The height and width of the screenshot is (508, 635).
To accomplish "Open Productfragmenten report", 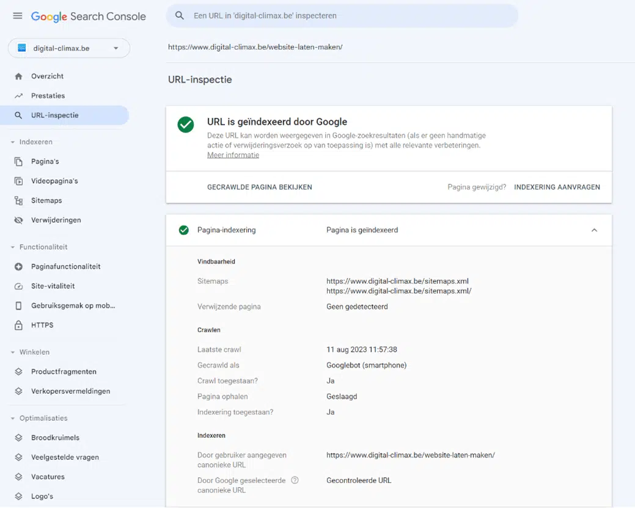I will coord(65,372).
